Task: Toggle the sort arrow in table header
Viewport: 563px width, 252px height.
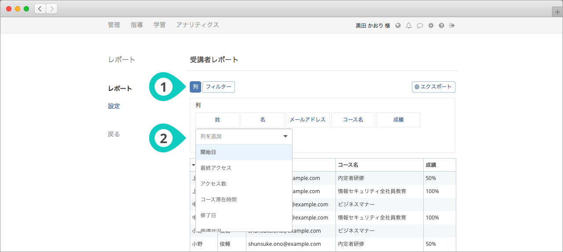Action: click(193, 165)
